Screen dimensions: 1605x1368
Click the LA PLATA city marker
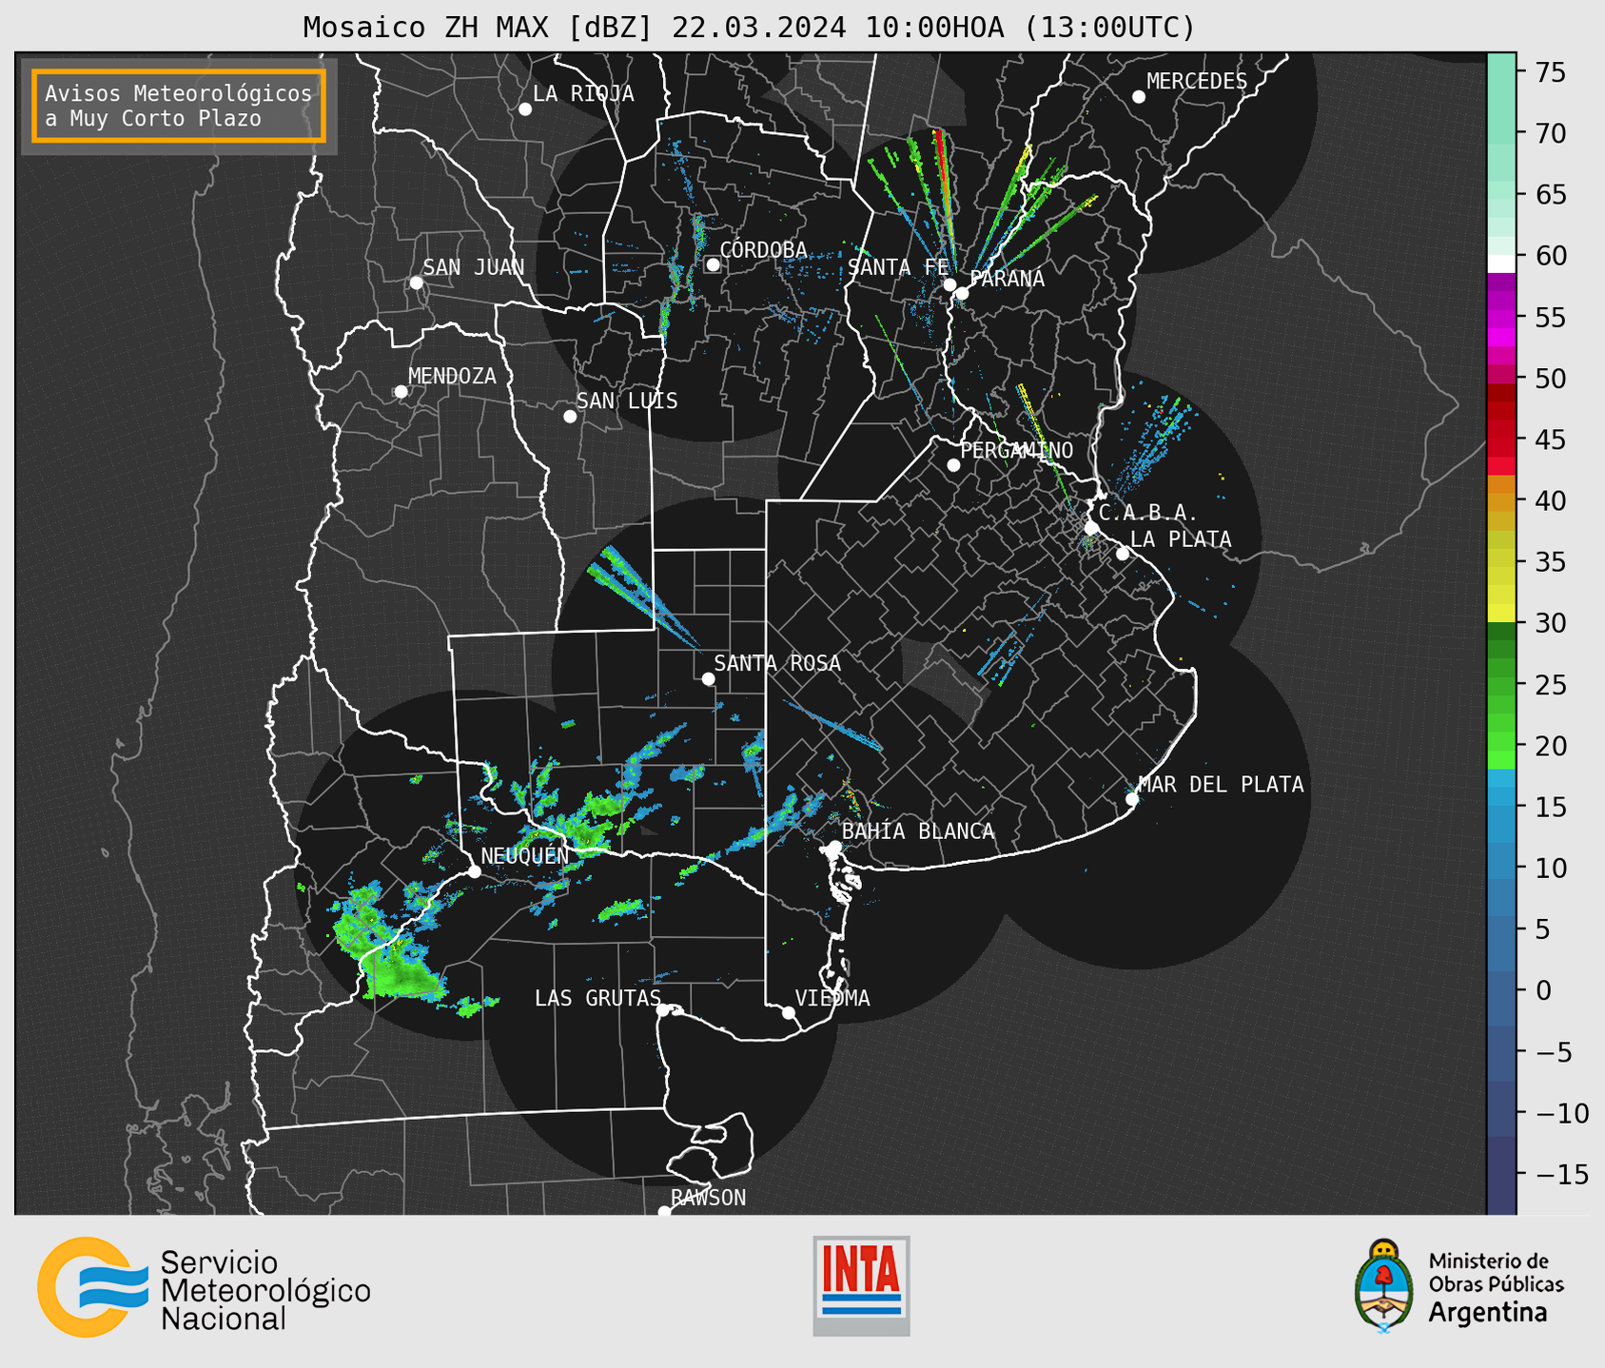pyautogui.click(x=1123, y=554)
